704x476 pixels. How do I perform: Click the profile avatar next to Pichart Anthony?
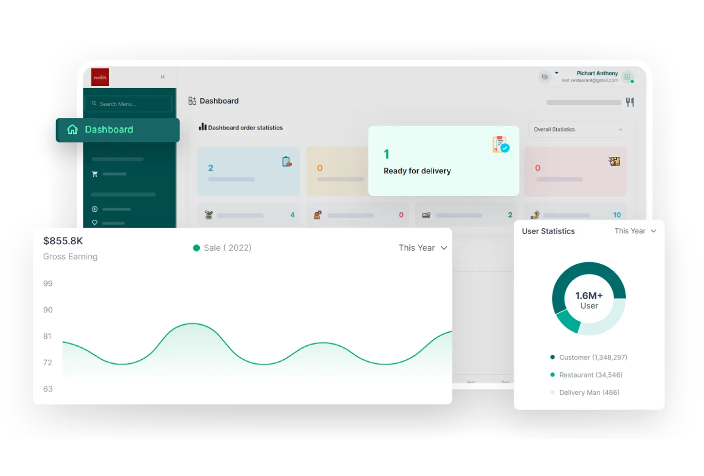[627, 77]
